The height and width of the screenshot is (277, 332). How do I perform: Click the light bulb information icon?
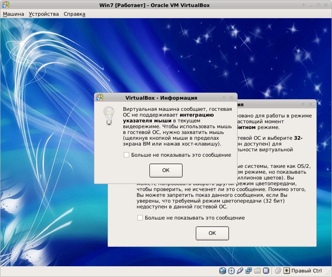(x=109, y=116)
